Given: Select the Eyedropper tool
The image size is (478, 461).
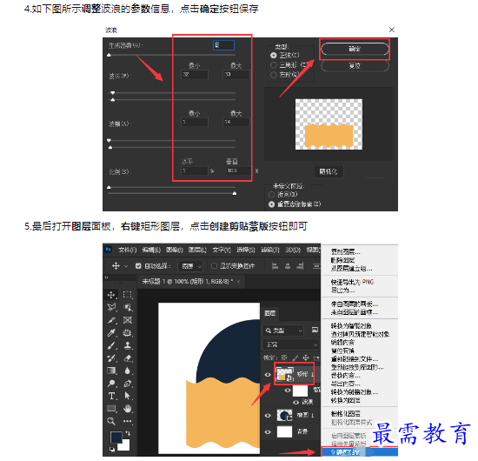Looking at the screenshot, I should click(111, 332).
